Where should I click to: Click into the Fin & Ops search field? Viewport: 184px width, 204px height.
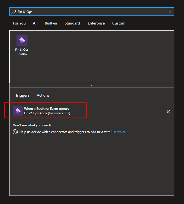pos(92,12)
